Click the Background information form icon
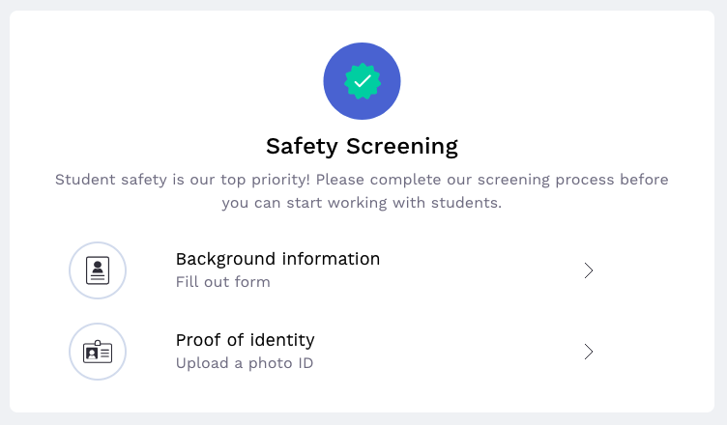The image size is (727, 425). coord(98,270)
